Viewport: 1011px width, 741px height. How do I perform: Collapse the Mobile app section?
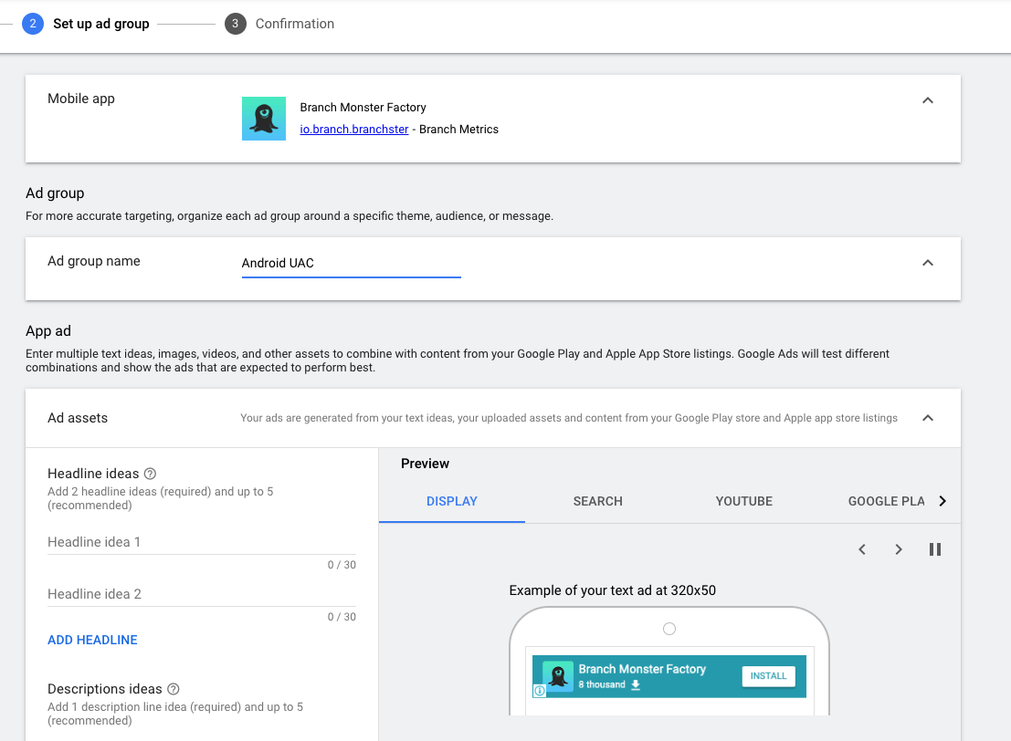coord(928,99)
